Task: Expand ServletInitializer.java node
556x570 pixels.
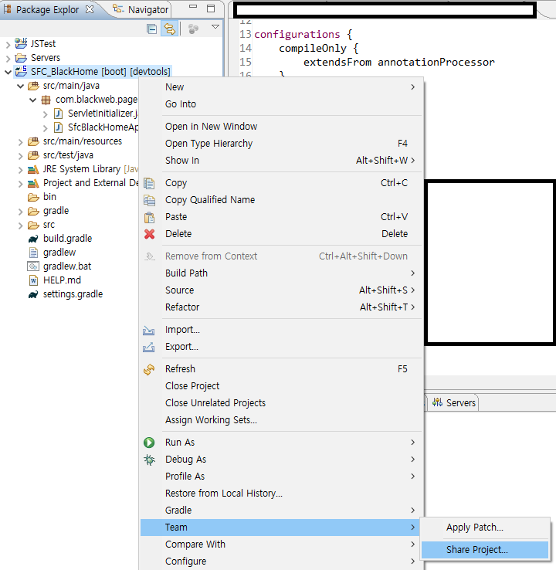Action: click(x=45, y=114)
